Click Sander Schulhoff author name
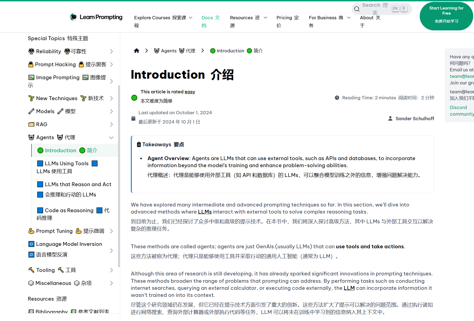474x321 pixels. tap(415, 119)
